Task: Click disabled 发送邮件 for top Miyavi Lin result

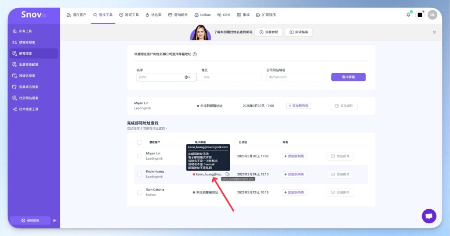Action: click(x=344, y=106)
